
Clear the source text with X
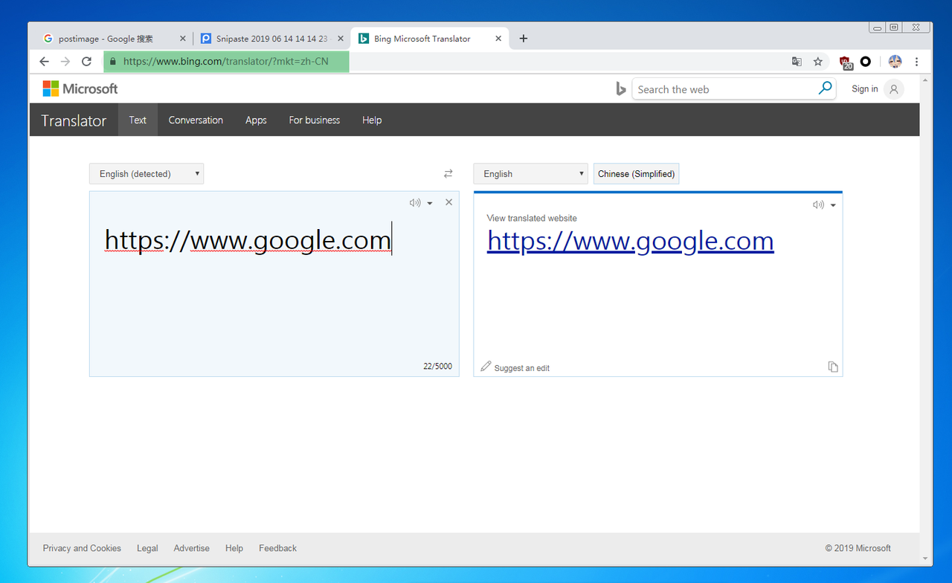[x=448, y=202]
